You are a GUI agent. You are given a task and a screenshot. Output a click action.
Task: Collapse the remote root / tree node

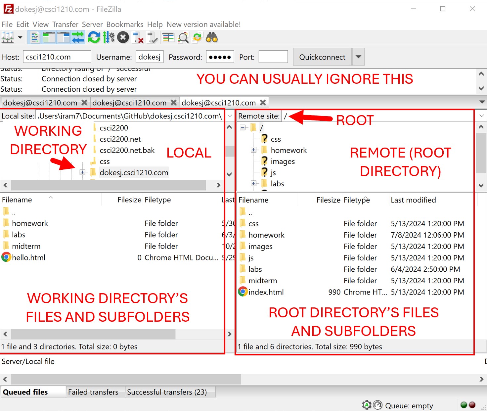click(243, 127)
